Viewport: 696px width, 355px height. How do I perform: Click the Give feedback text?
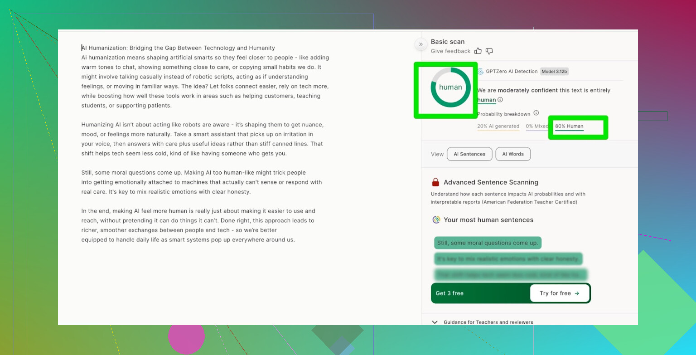coord(450,51)
